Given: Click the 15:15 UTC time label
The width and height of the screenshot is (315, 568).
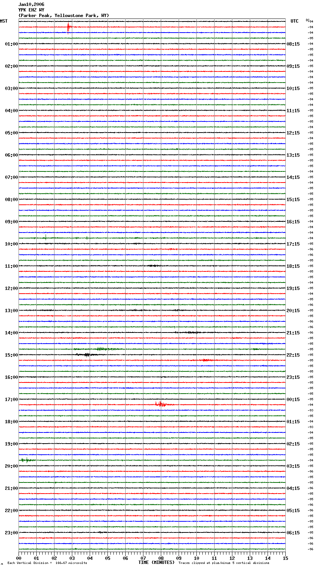Looking at the screenshot, I should pos(293,200).
